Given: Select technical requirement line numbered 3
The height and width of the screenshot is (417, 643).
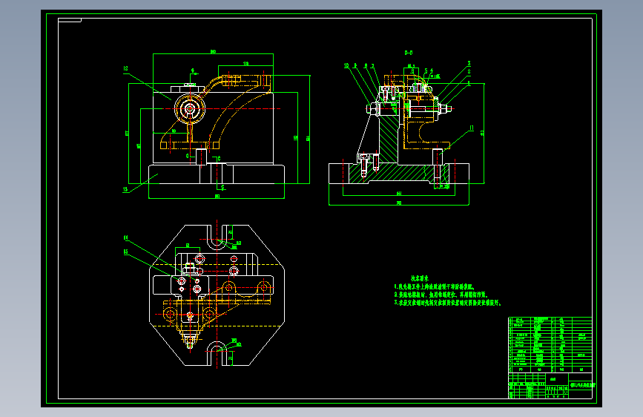Looking at the screenshot, I should tap(448, 303).
